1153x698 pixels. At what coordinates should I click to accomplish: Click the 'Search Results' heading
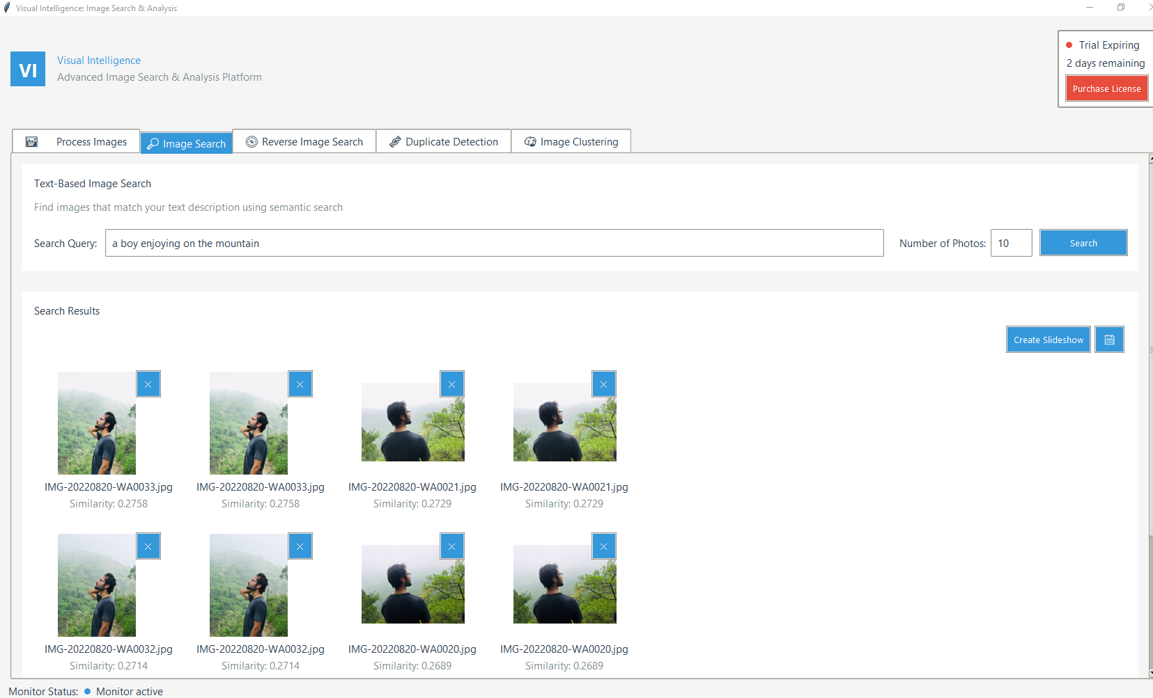click(x=67, y=311)
